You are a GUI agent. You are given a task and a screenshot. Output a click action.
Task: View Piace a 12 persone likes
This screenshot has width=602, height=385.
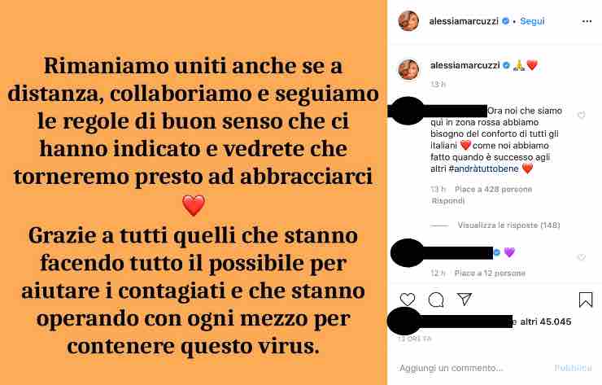490,273
